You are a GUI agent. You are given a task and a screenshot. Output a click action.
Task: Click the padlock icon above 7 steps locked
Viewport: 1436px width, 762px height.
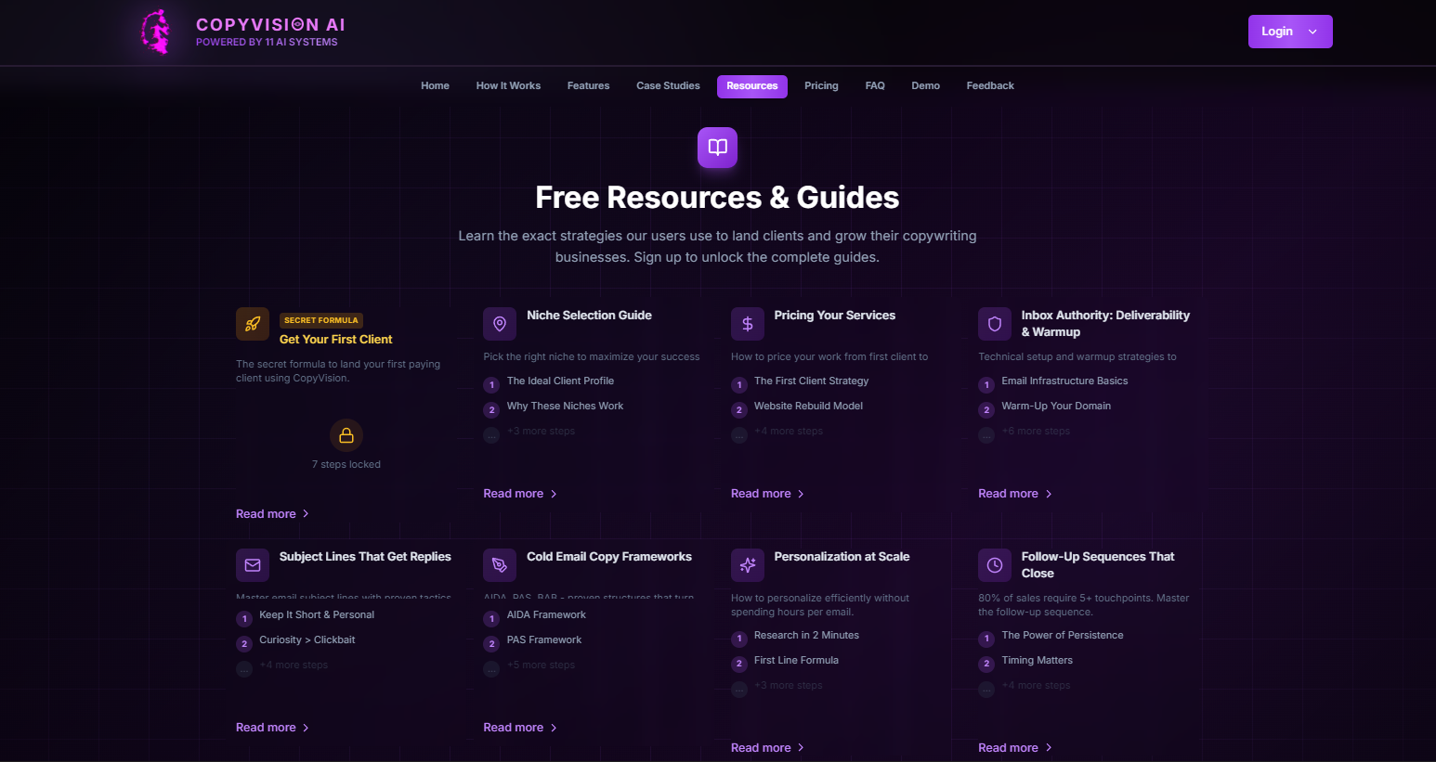tap(346, 435)
